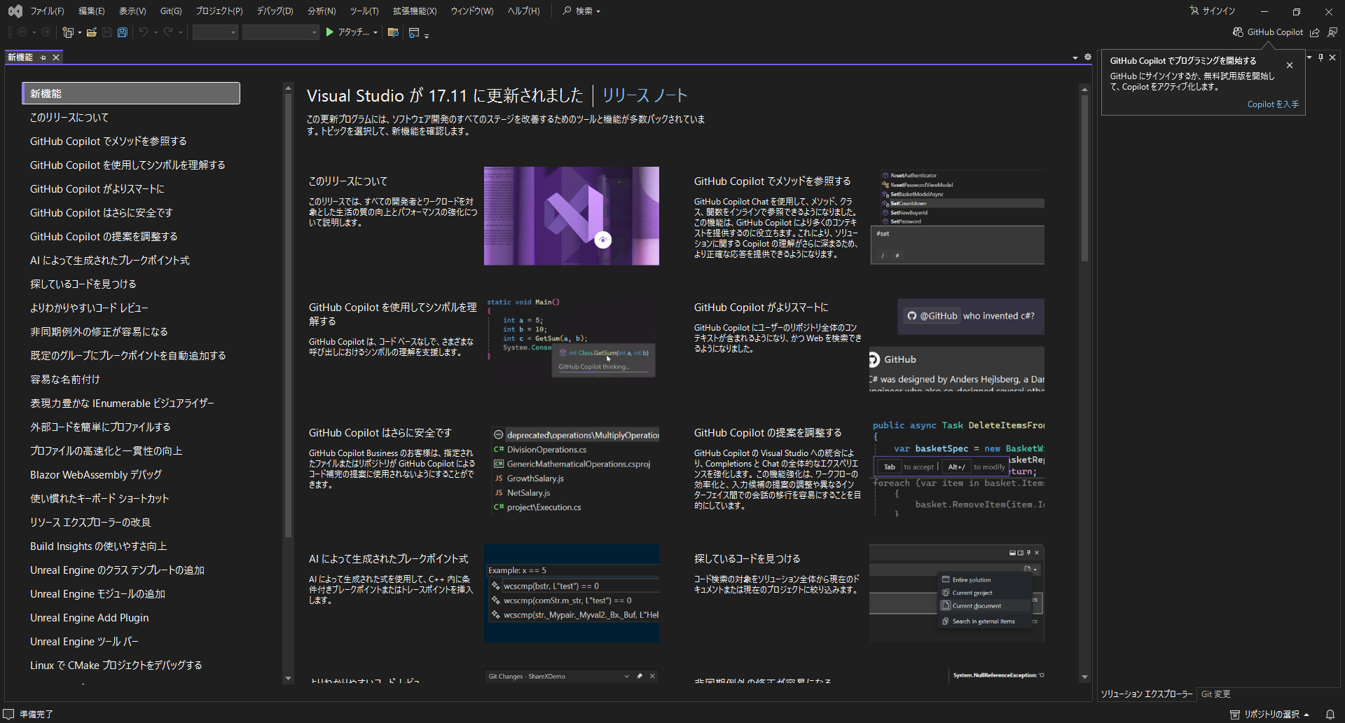Open a file using the Open folder icon

[x=91, y=32]
